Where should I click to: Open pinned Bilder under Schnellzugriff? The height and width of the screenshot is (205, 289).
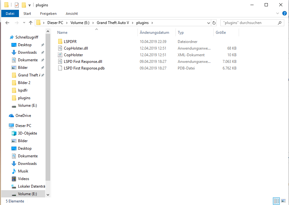pyautogui.click(x=23, y=67)
